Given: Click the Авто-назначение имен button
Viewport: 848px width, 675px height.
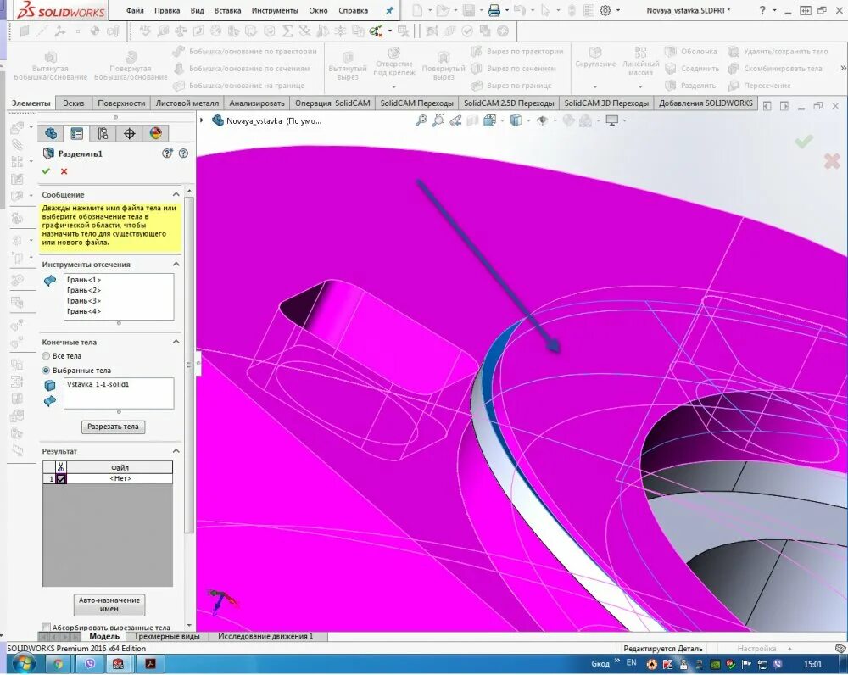Looking at the screenshot, I should point(109,603).
